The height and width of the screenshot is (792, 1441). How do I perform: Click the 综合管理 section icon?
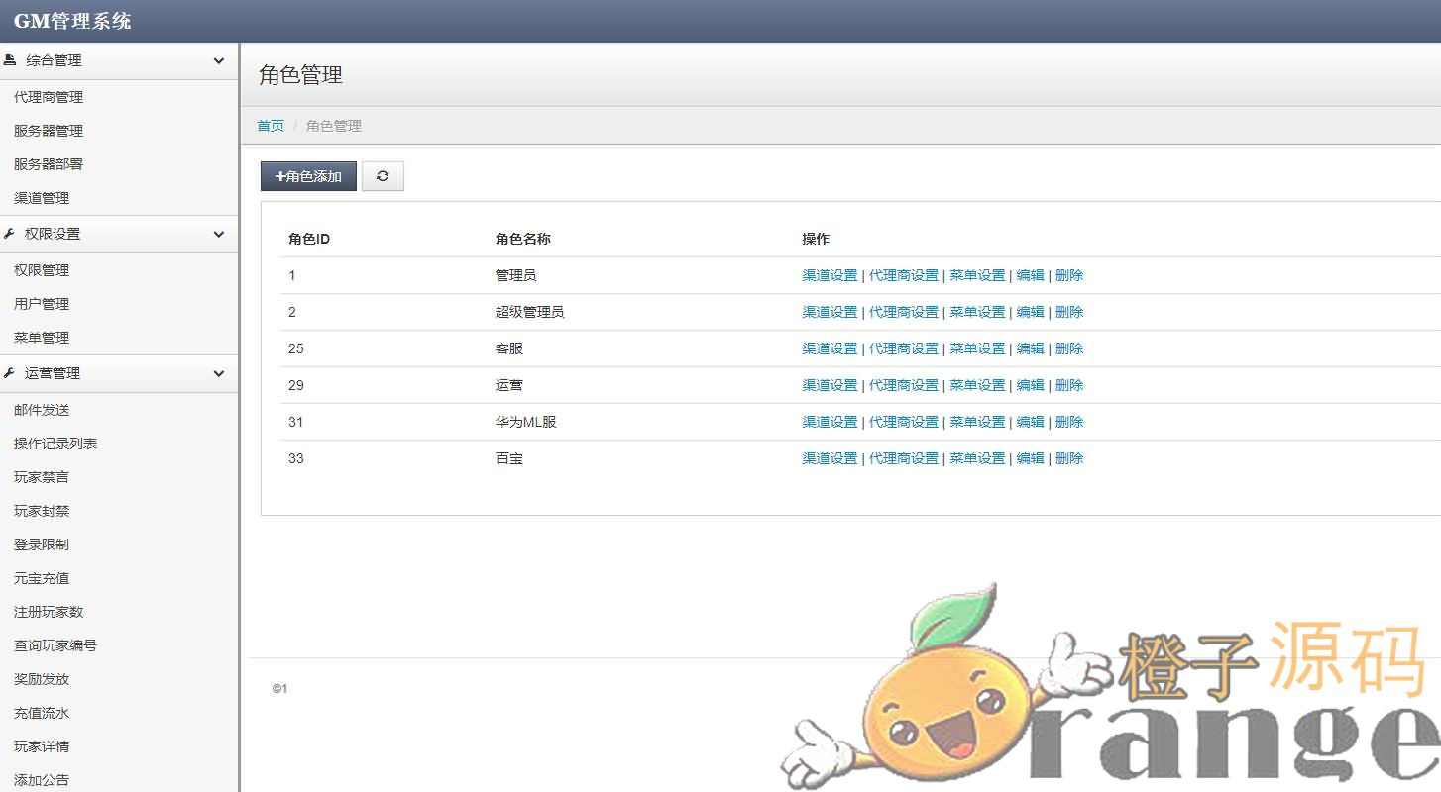pos(10,60)
